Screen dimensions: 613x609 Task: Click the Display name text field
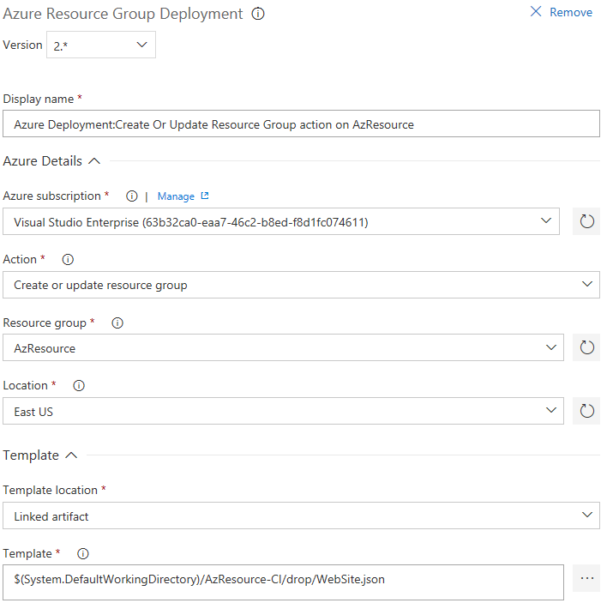pos(301,124)
